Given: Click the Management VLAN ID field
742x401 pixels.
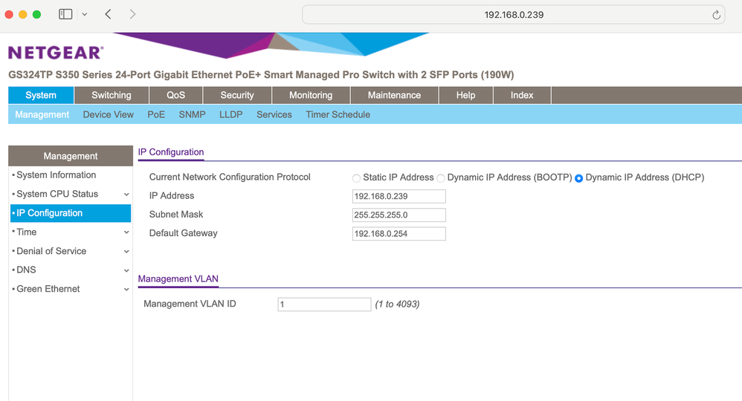Looking at the screenshot, I should pyautogui.click(x=324, y=304).
